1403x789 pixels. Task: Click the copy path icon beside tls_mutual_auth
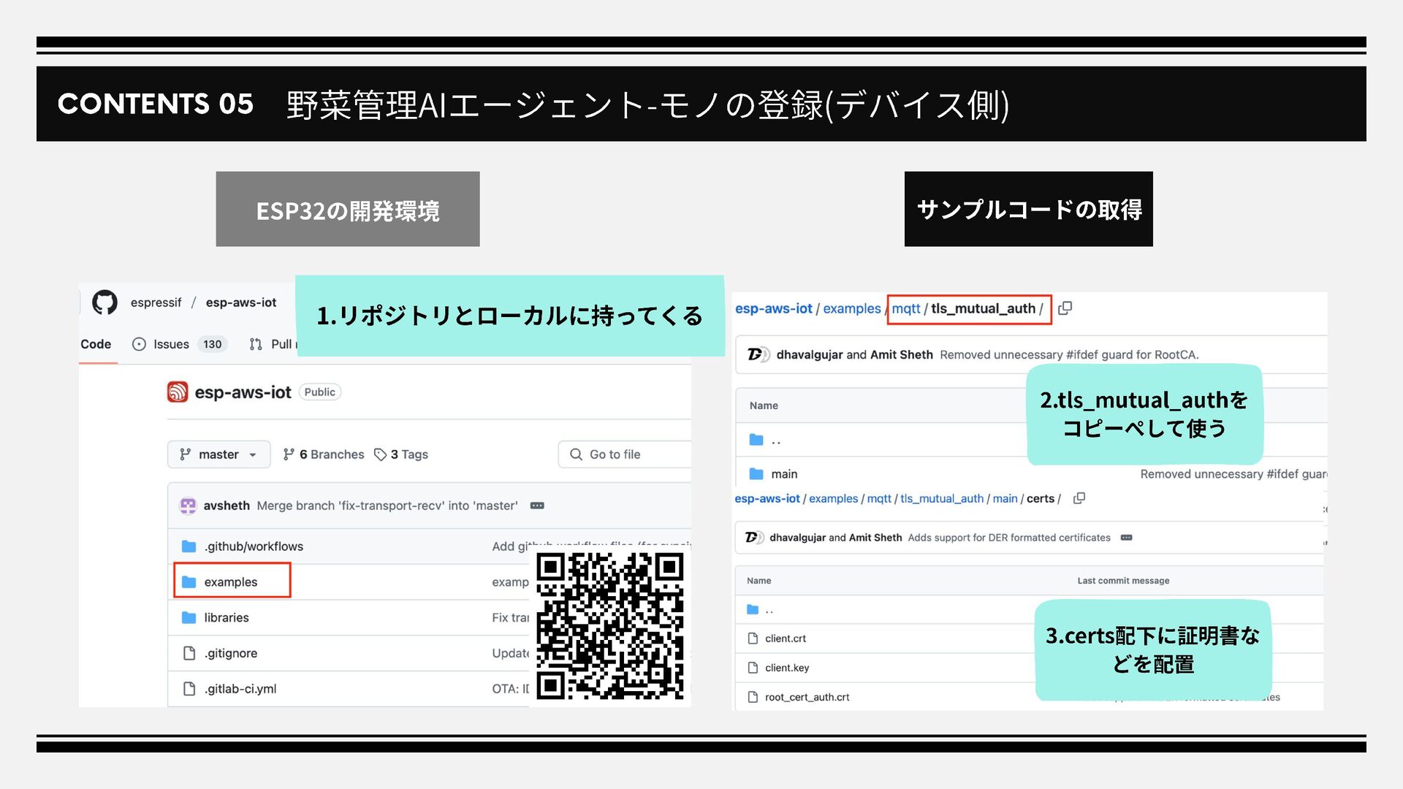(x=1065, y=308)
